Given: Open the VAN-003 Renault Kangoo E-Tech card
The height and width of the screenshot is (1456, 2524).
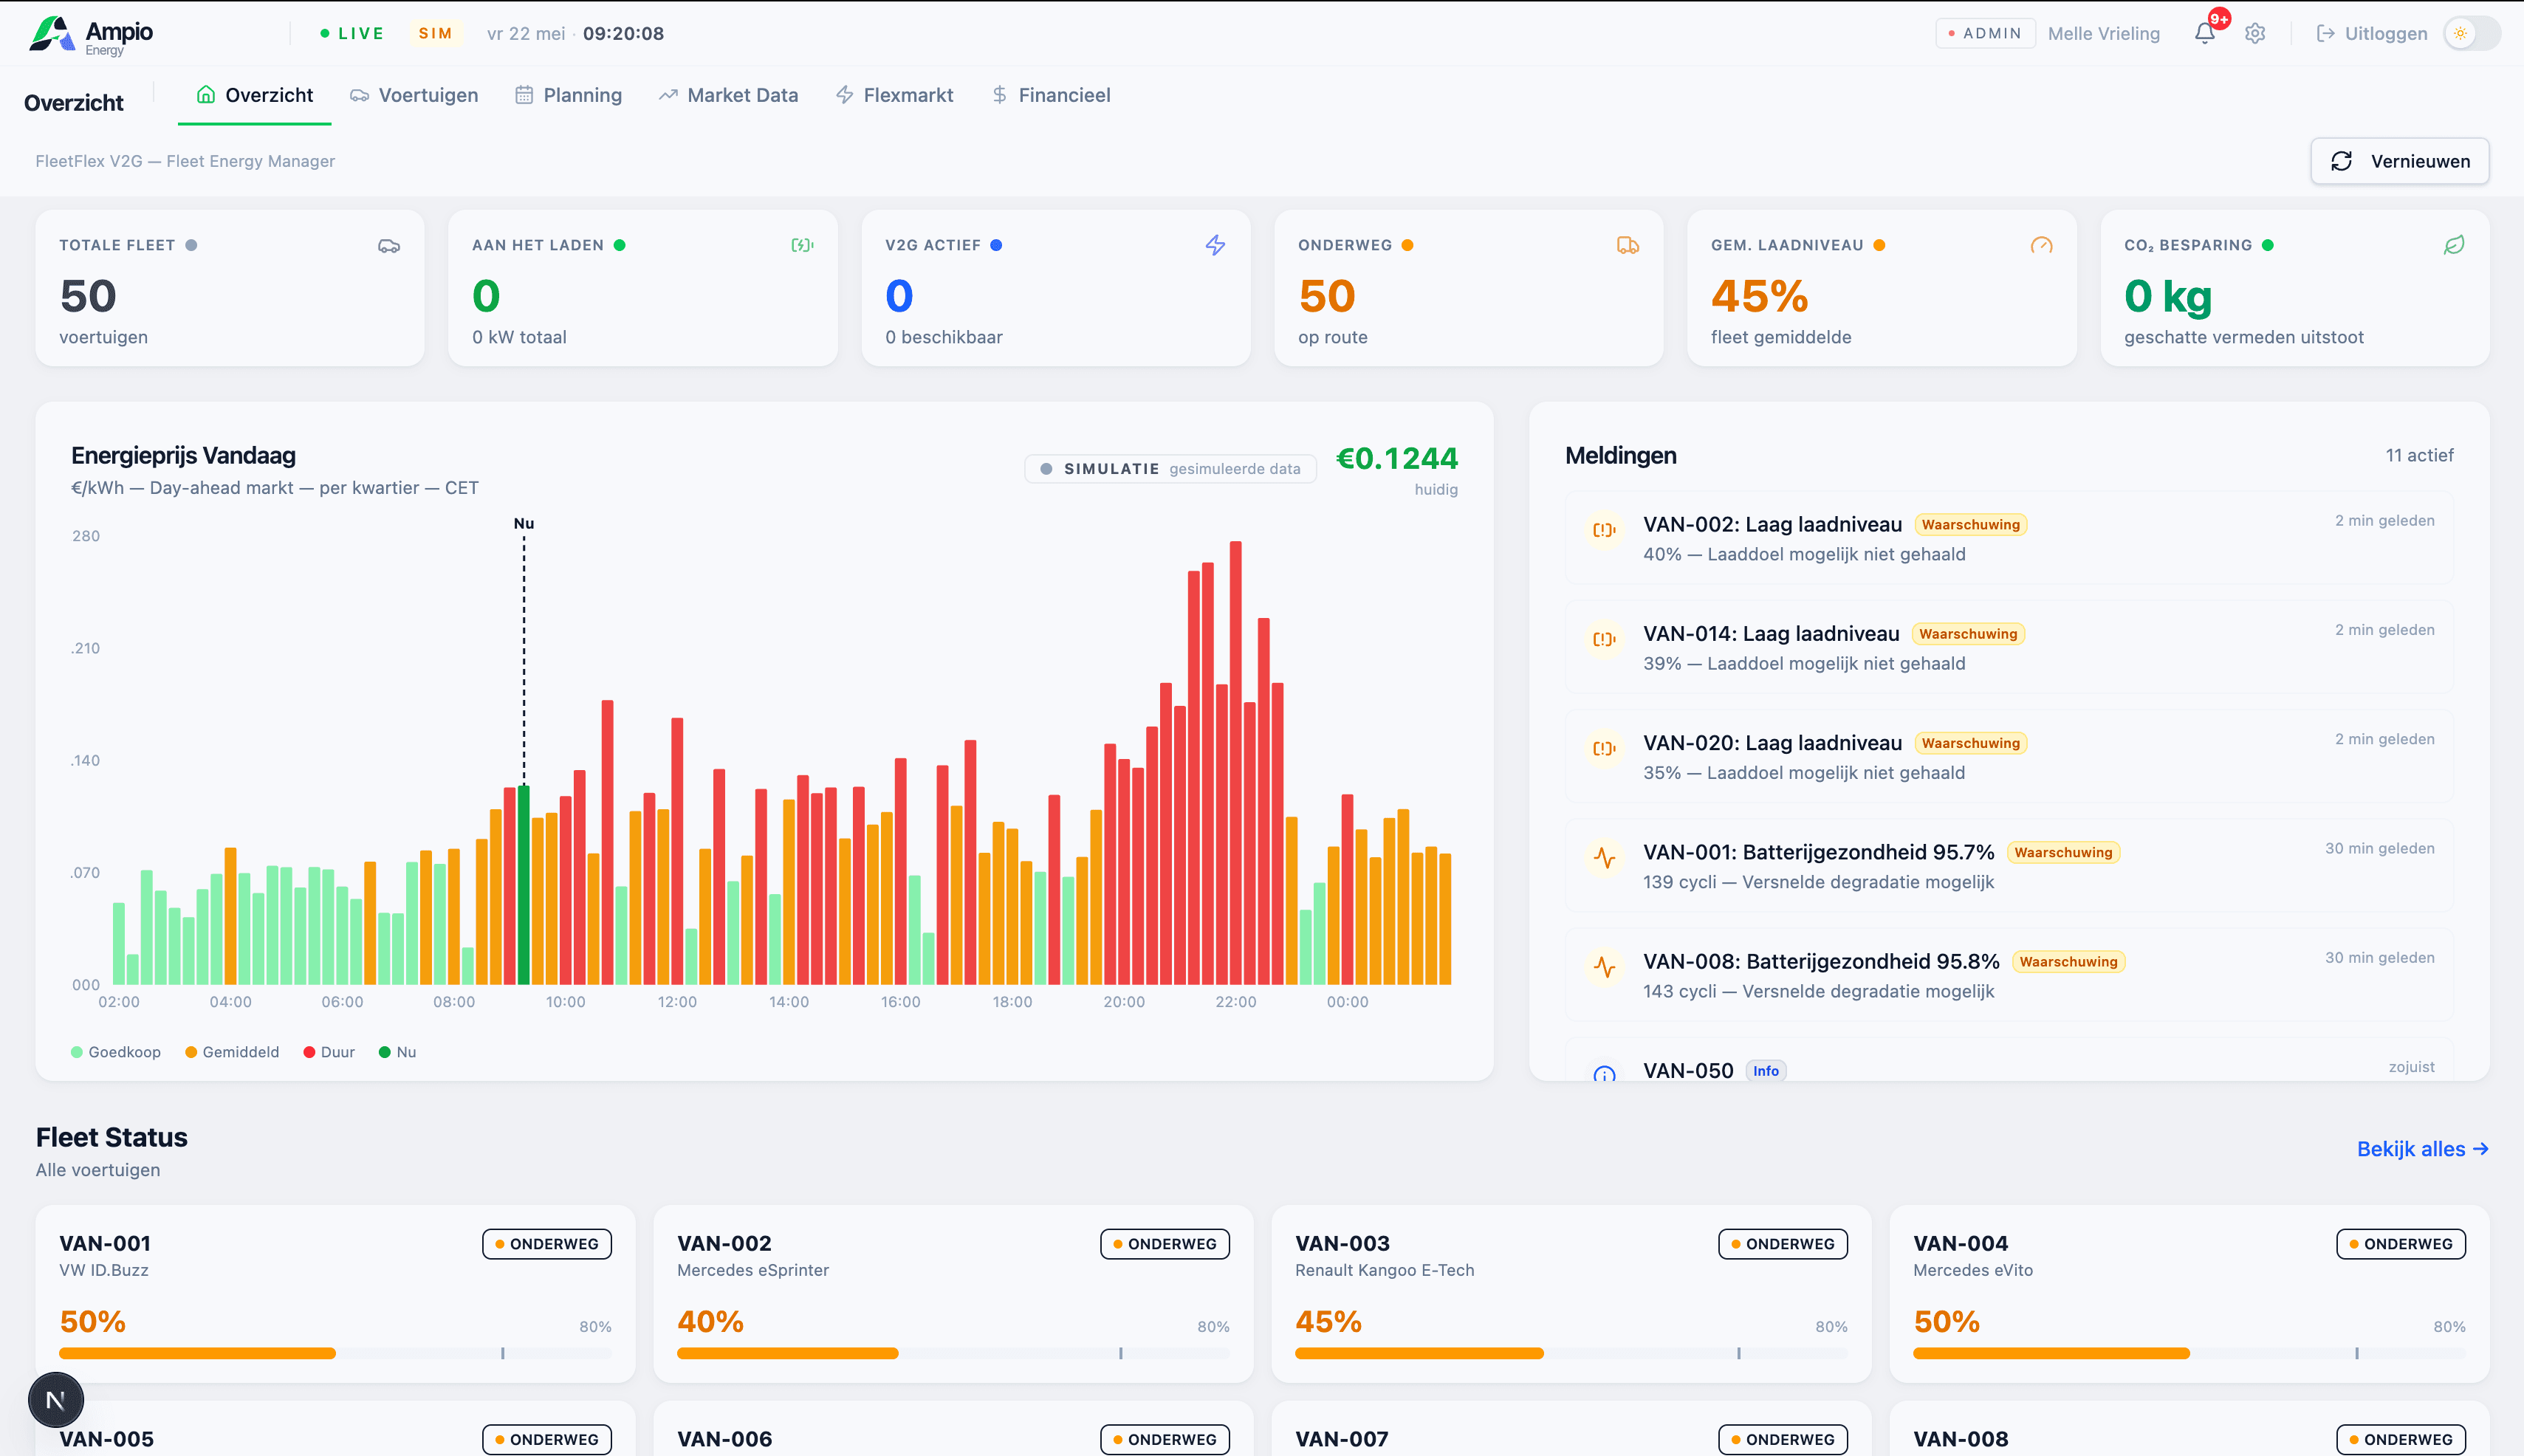Looking at the screenshot, I should pyautogui.click(x=1571, y=1294).
